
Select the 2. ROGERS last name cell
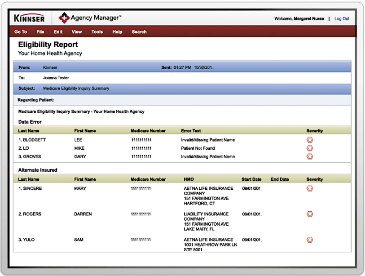pyautogui.click(x=30, y=214)
